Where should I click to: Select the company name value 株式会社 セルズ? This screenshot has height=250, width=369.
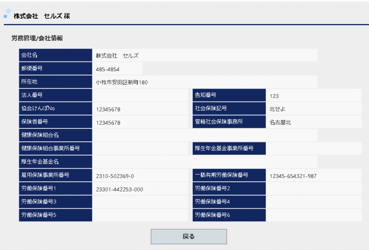point(117,56)
